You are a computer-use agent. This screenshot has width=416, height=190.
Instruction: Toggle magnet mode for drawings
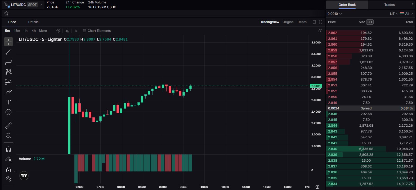tap(8, 149)
